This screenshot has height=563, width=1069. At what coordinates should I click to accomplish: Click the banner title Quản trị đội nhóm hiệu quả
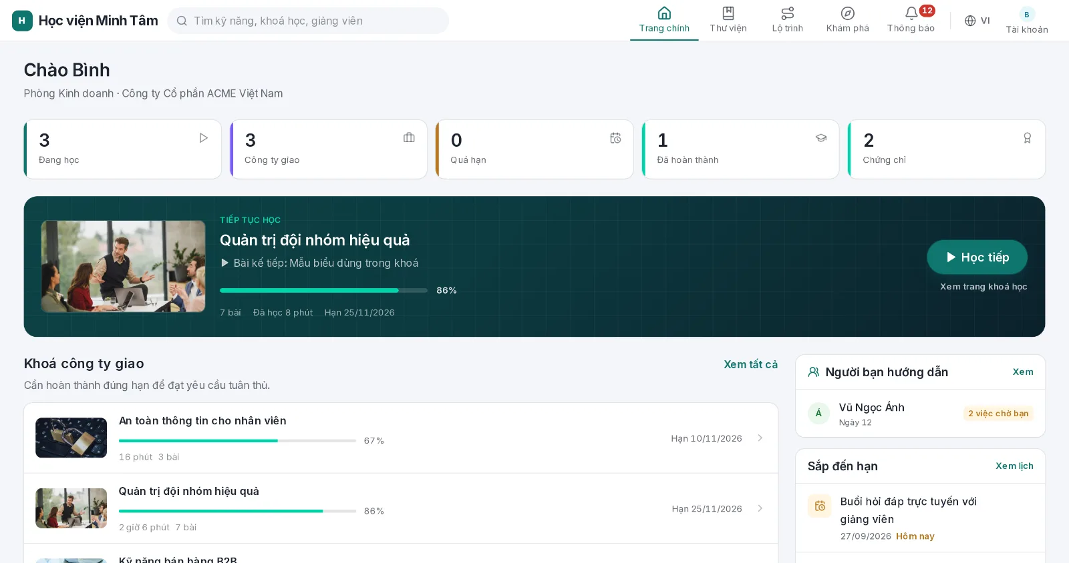[315, 240]
